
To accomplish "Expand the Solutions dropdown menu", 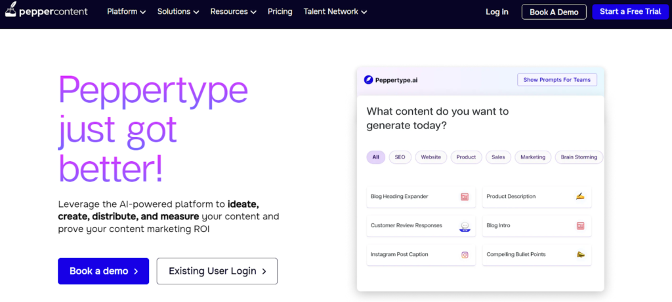I will [178, 12].
